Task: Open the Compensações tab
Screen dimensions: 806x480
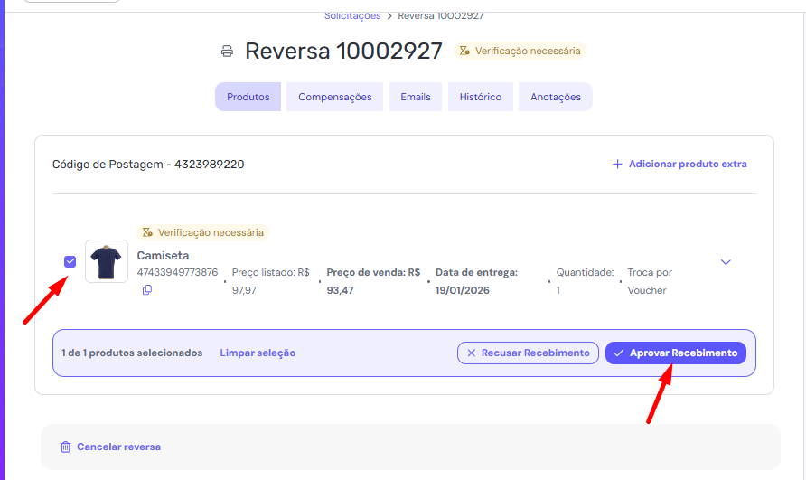Action: coord(334,98)
